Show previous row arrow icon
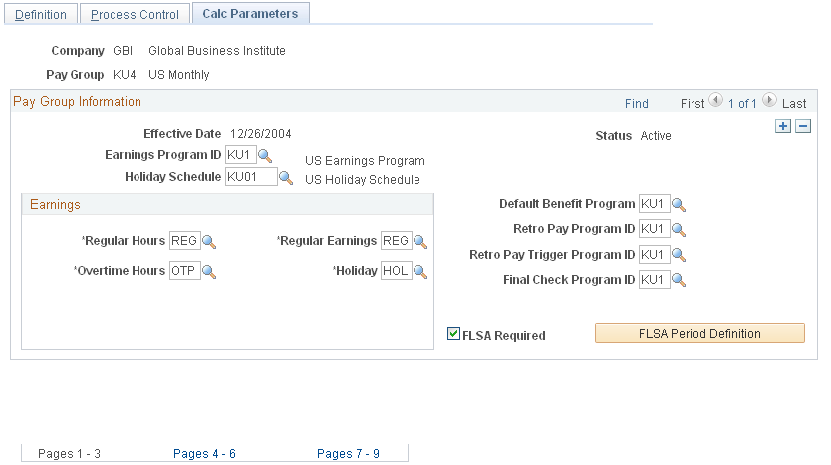This screenshot has height=465, width=831. [x=715, y=100]
